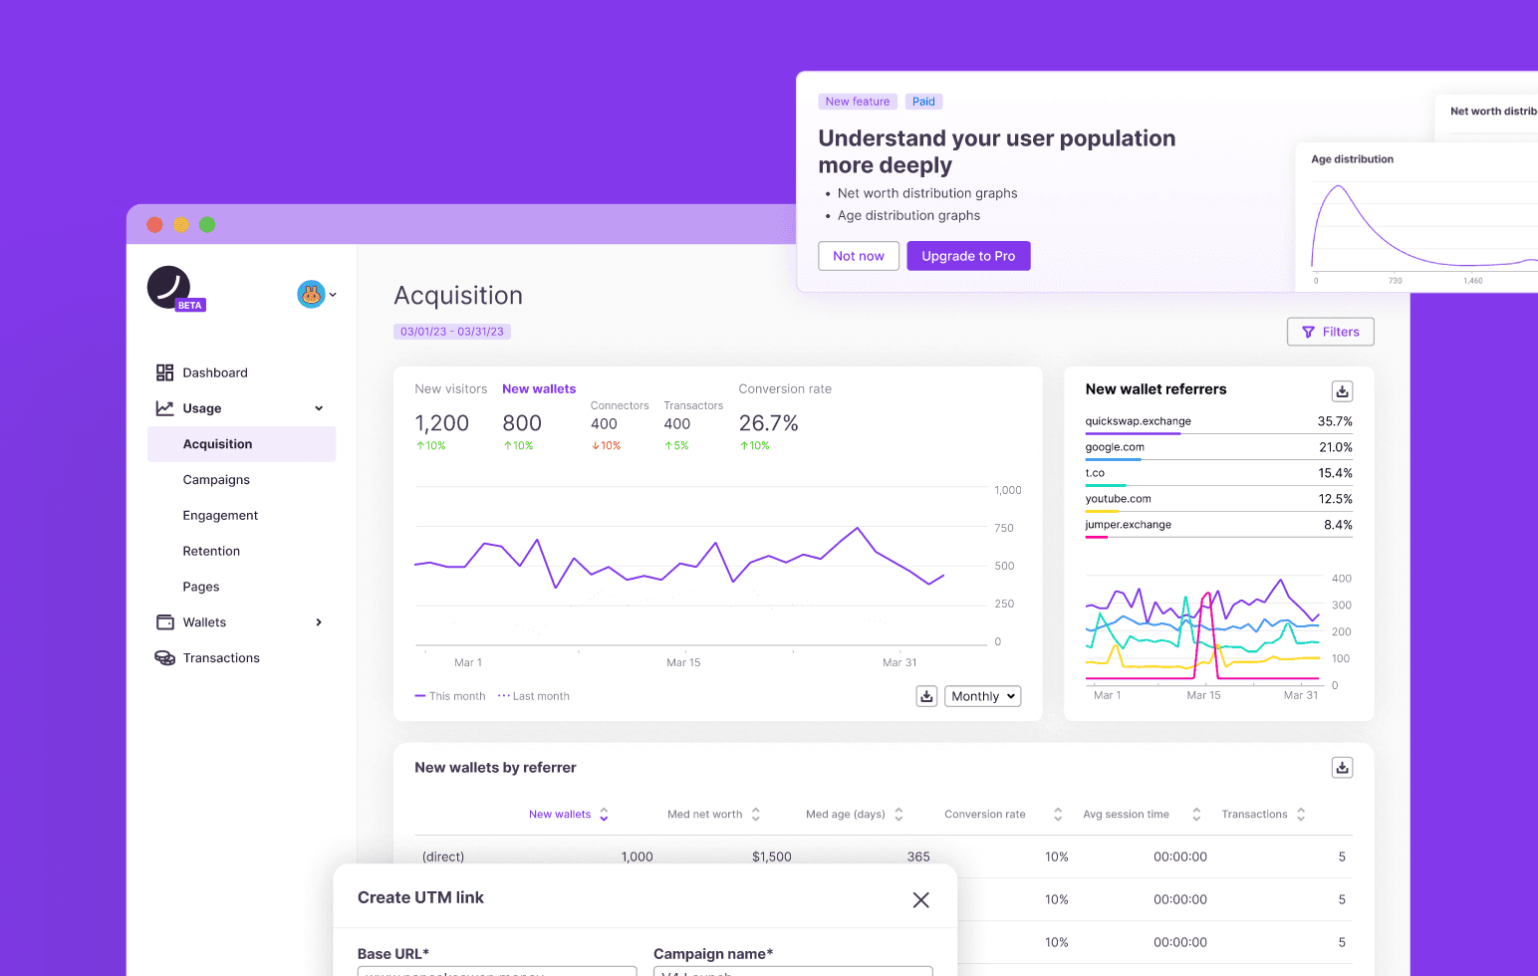The image size is (1538, 976).
Task: Open Pages in the sidebar
Action: click(201, 588)
